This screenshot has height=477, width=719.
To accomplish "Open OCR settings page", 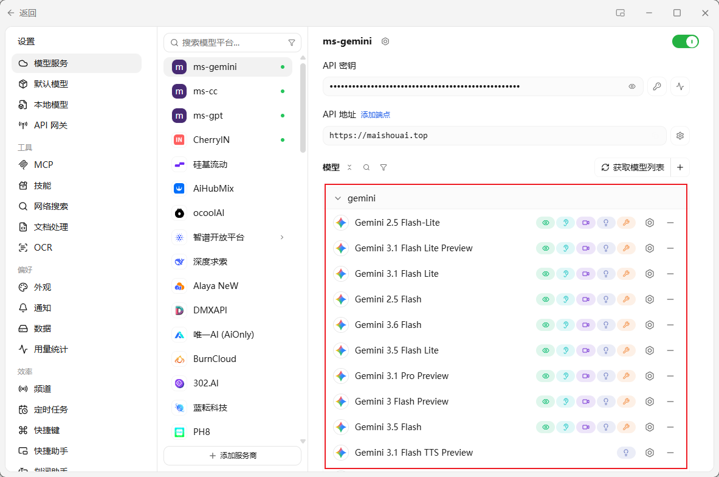I will point(77,248).
